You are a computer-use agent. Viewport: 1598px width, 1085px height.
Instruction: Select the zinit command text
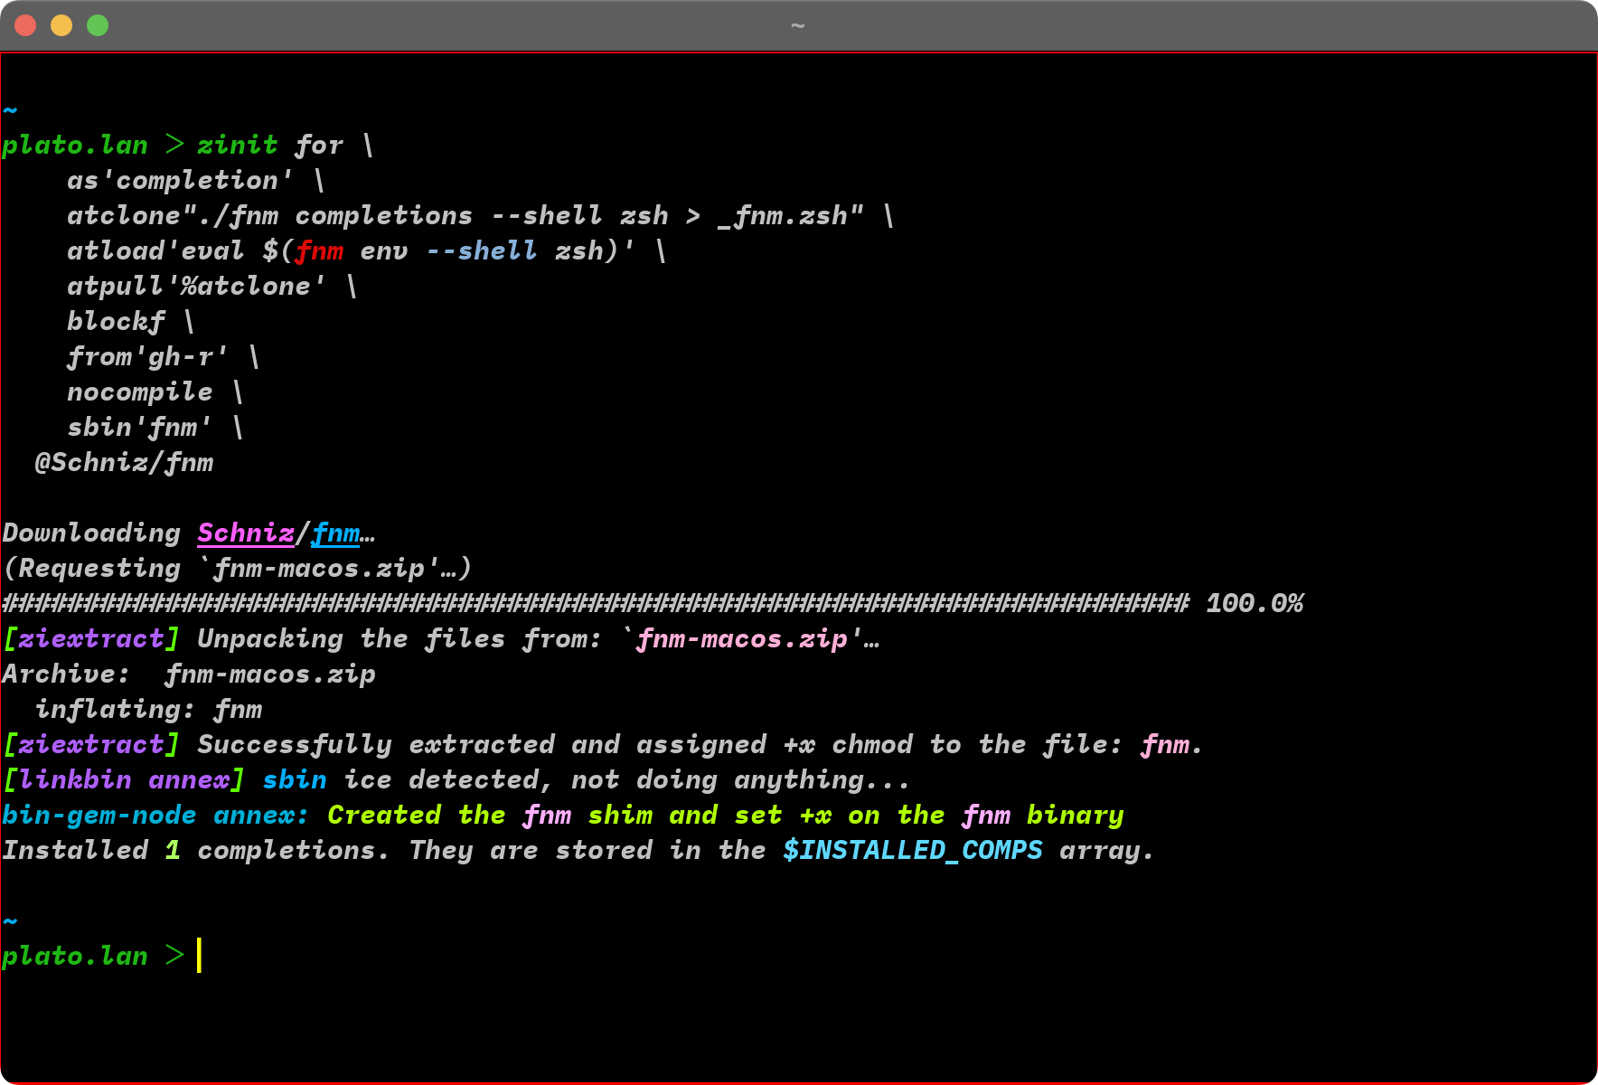coord(237,145)
